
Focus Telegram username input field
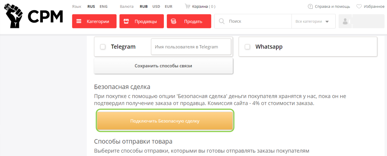[x=191, y=47]
